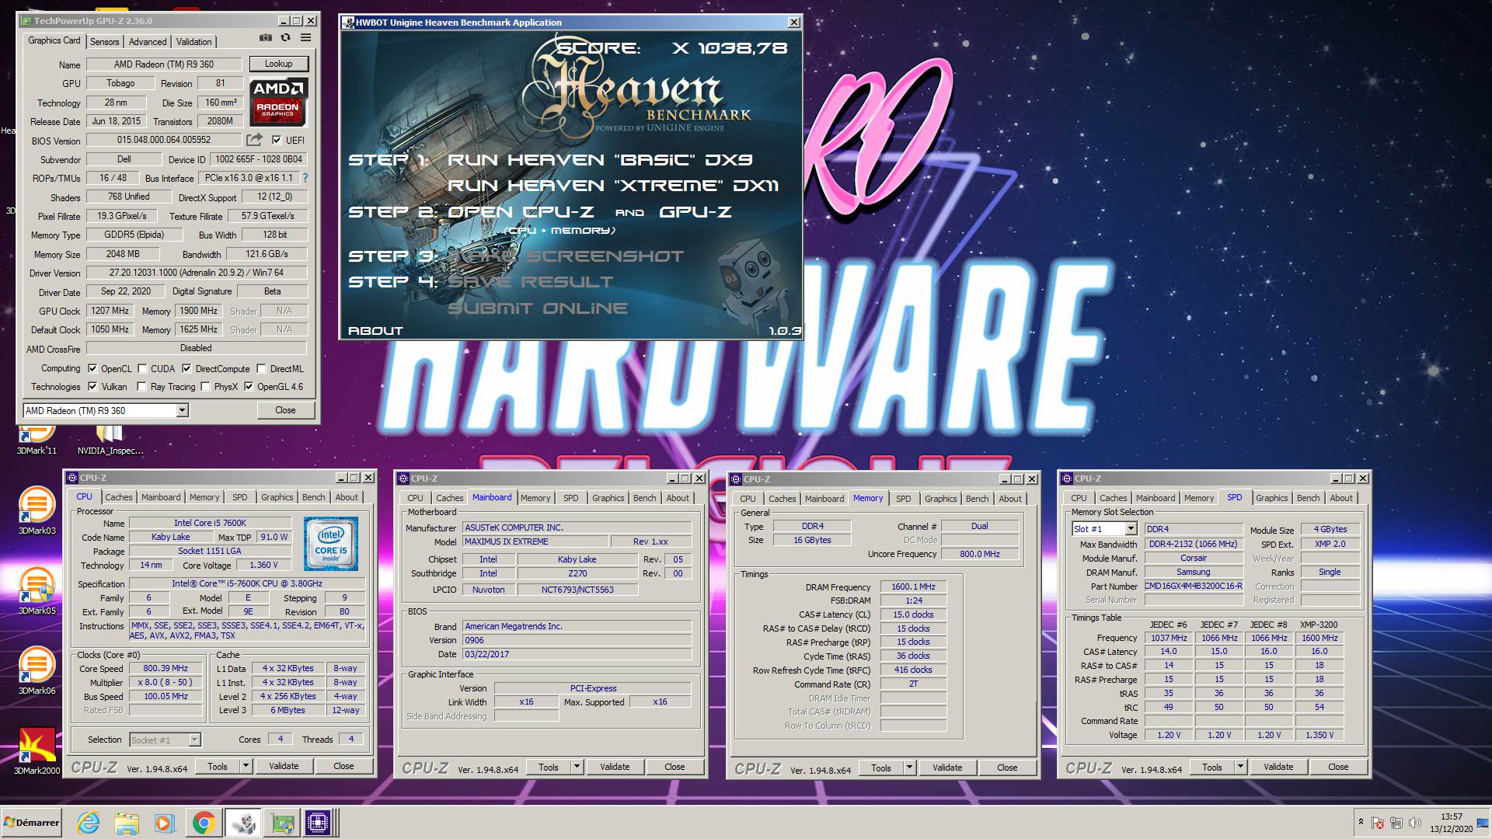Toggle the PhysX checkbox

click(x=205, y=386)
